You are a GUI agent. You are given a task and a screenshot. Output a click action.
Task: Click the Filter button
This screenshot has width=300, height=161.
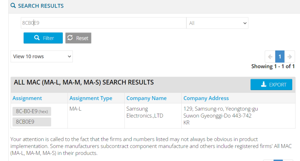click(43, 38)
